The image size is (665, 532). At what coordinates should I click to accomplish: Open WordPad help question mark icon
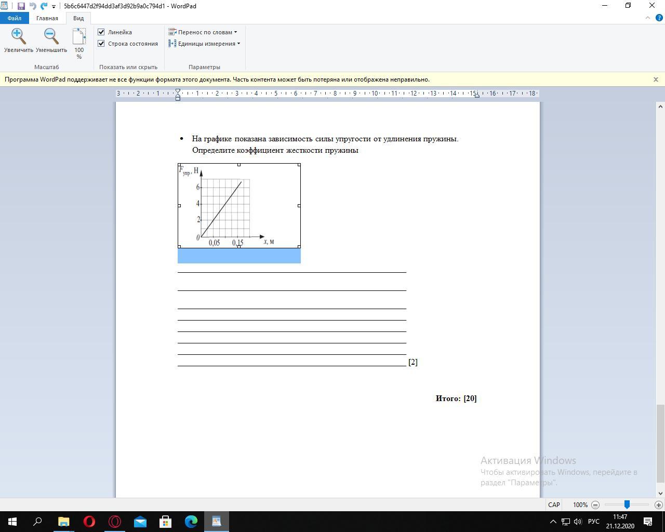coord(659,18)
